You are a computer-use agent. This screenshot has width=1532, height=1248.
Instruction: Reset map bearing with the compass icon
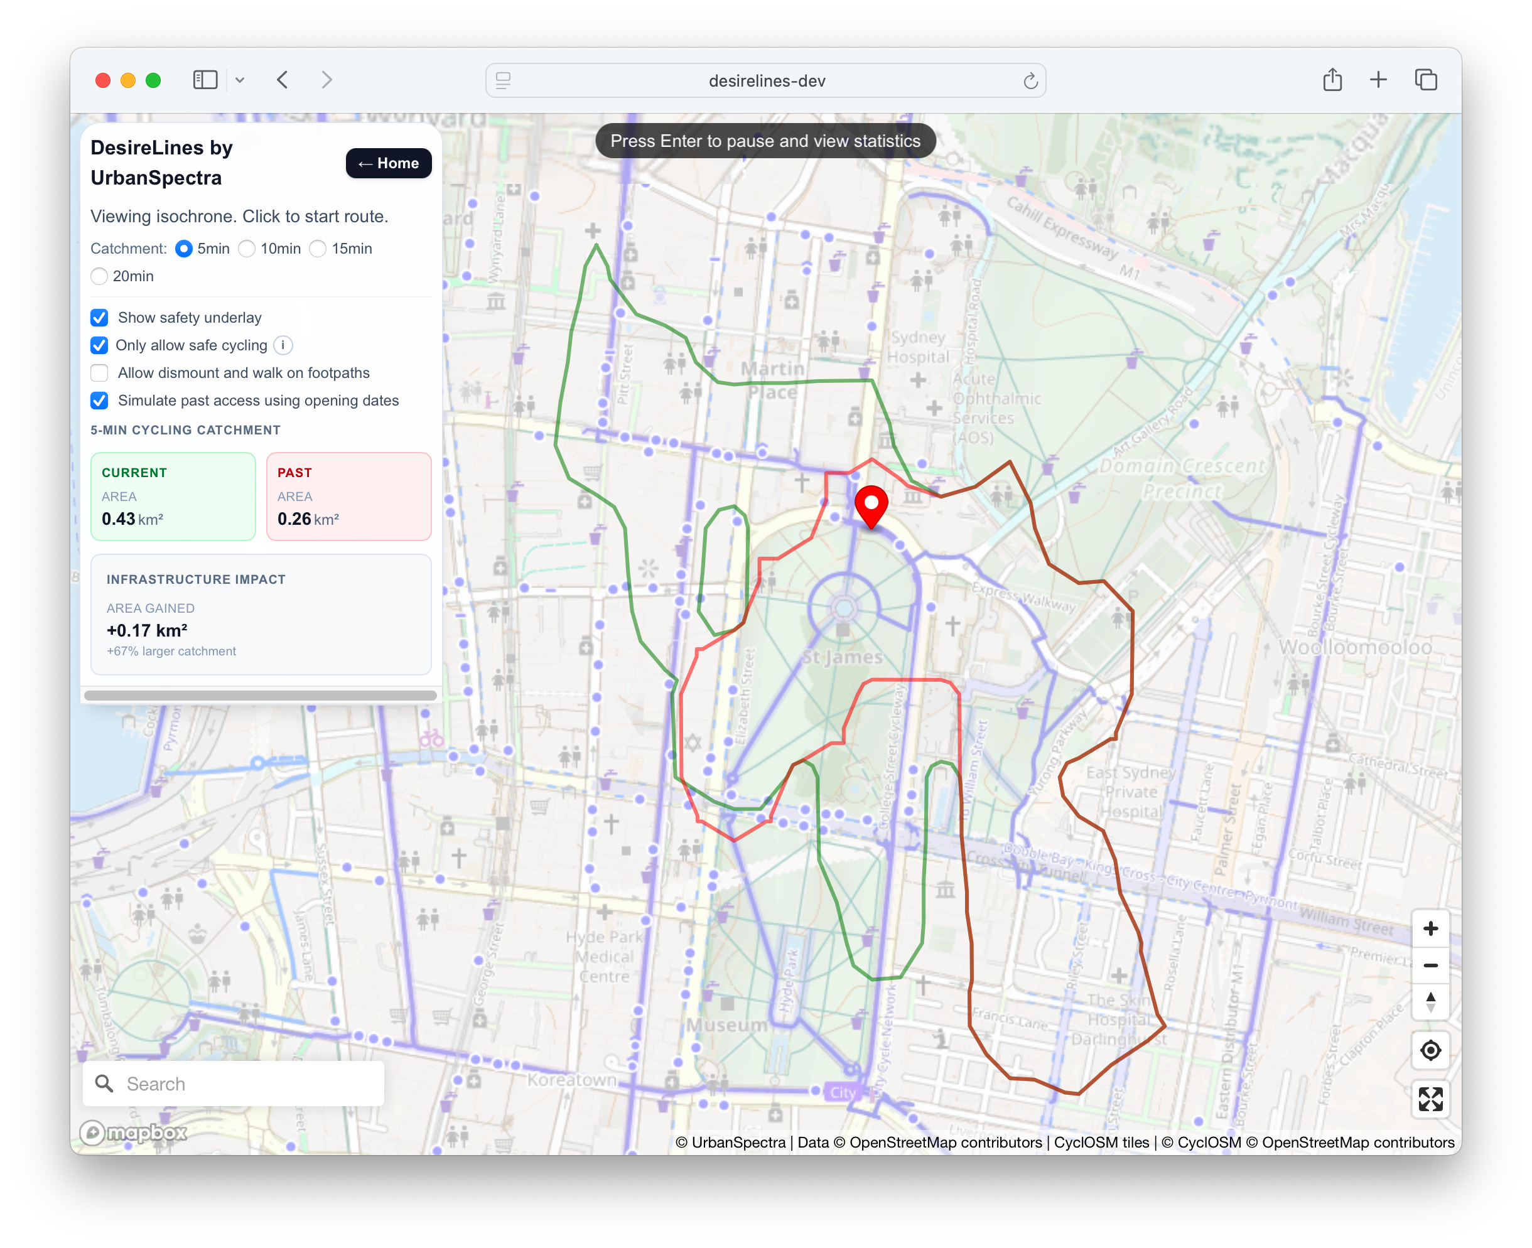click(x=1430, y=1001)
